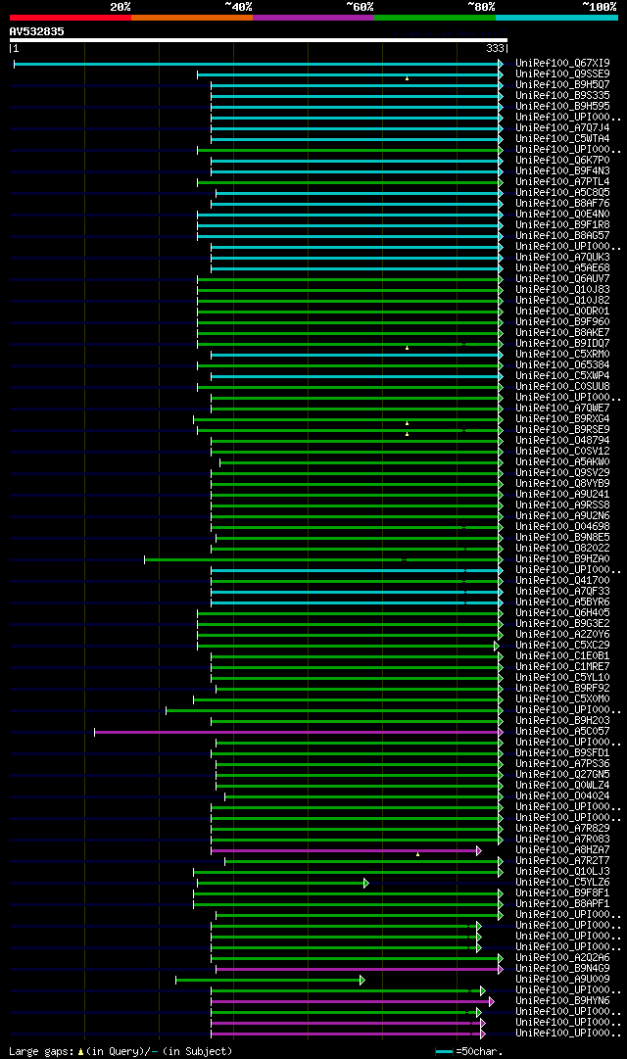
Task: Open the UniRef100_Q0DR01 hit link
Action: point(562,313)
